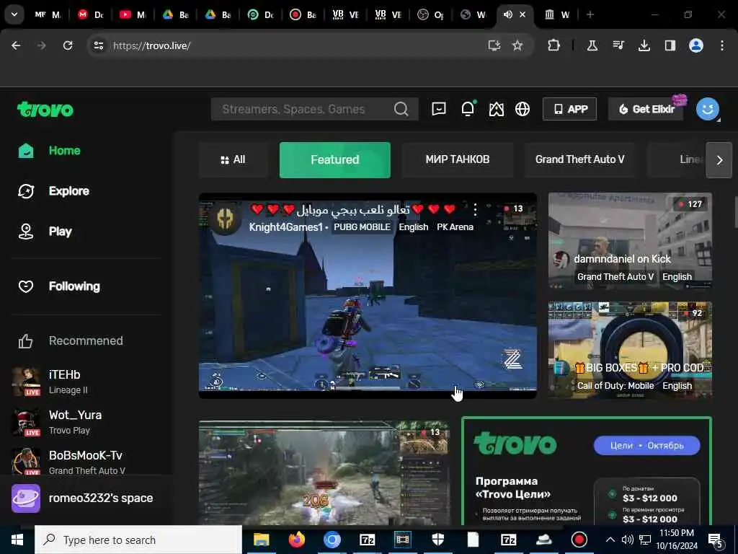738x554 pixels.
Task: Click romeo3232's space planet icon
Action: (x=26, y=498)
